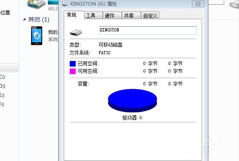
Task: Select the phone device icon in Explorer
Action: [37, 36]
